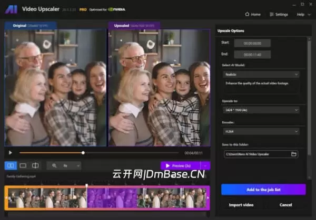Click the playback progress slider handle

pyautogui.click(x=83, y=153)
